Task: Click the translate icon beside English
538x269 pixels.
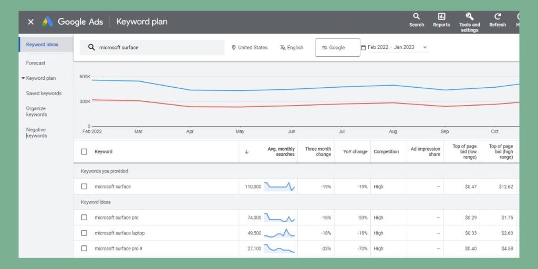Action: (x=283, y=48)
